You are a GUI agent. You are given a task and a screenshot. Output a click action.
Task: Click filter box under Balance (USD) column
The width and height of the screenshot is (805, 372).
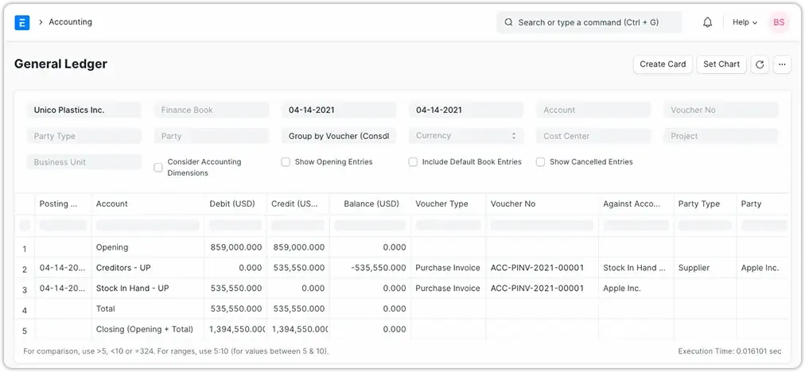click(370, 225)
